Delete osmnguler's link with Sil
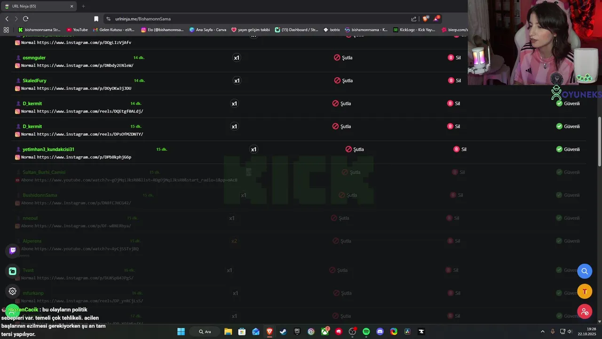This screenshot has height=339, width=602. coord(454,57)
